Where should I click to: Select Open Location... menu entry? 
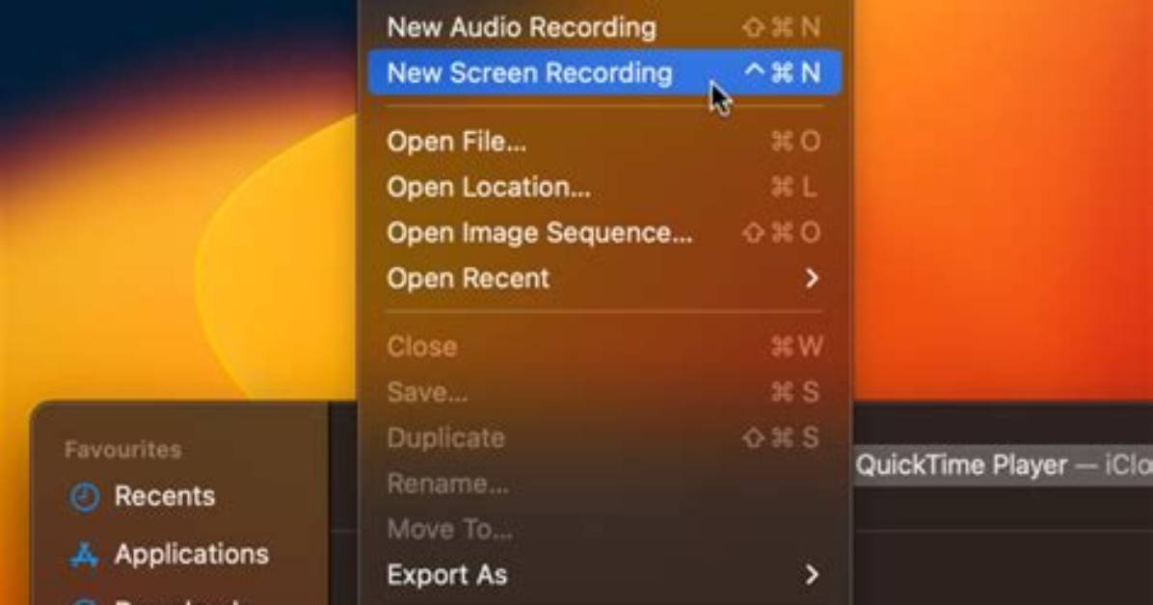(604, 187)
